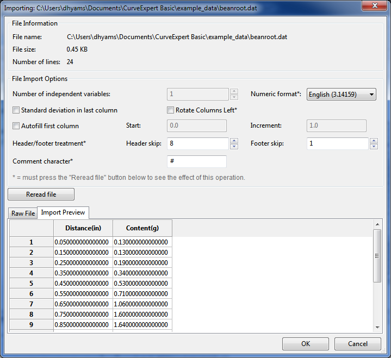Viewport: 391px width, 358px height.
Task: Click cell 0.190000000000000 in Content column
Action: coord(142,263)
